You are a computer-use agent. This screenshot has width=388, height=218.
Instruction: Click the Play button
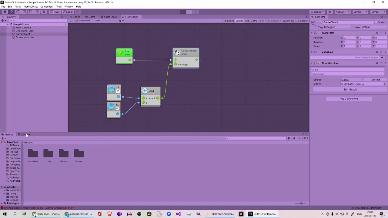[x=183, y=12]
